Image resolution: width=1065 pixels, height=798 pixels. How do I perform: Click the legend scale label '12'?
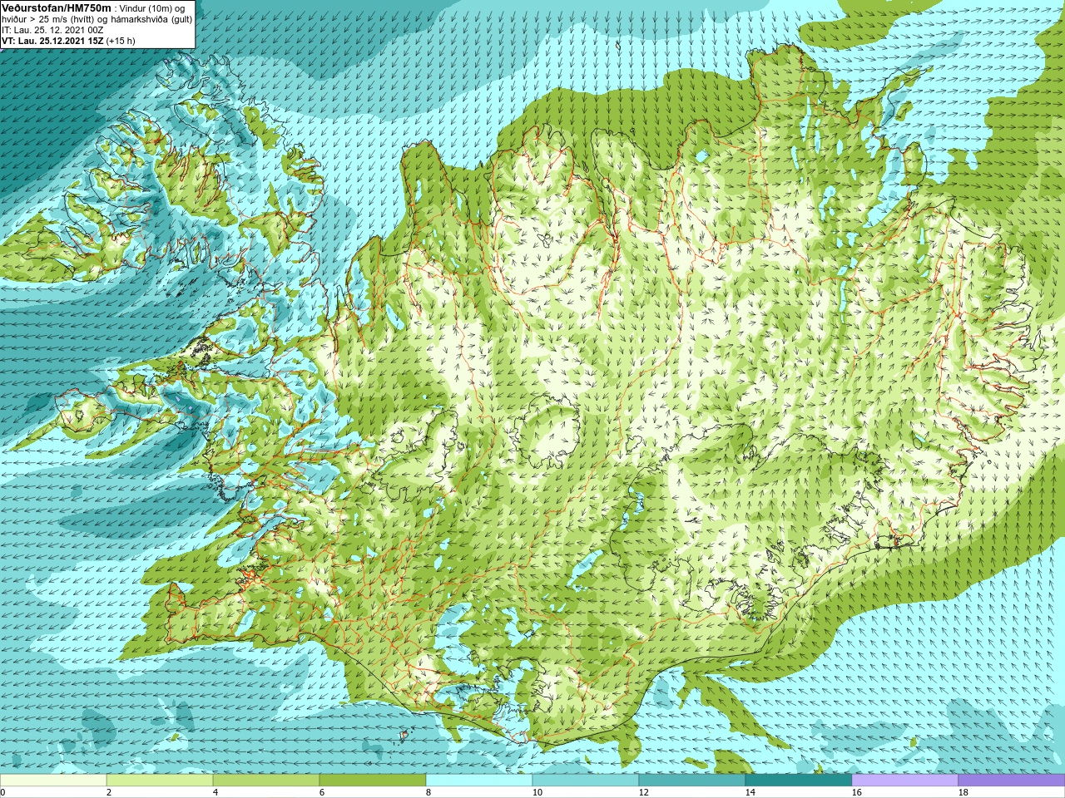(x=644, y=792)
